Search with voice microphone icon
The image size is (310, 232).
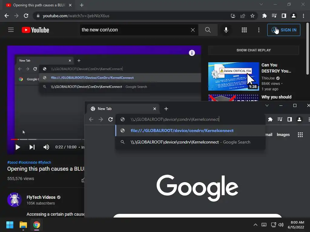coord(226,30)
